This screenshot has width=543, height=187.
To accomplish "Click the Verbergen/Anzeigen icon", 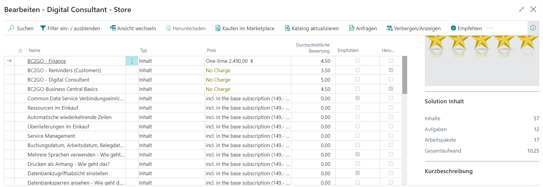I will pyautogui.click(x=390, y=28).
